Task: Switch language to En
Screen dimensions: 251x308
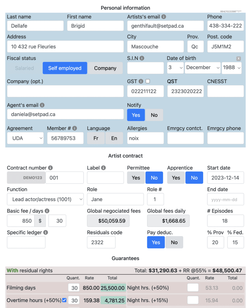Action: click(x=114, y=138)
